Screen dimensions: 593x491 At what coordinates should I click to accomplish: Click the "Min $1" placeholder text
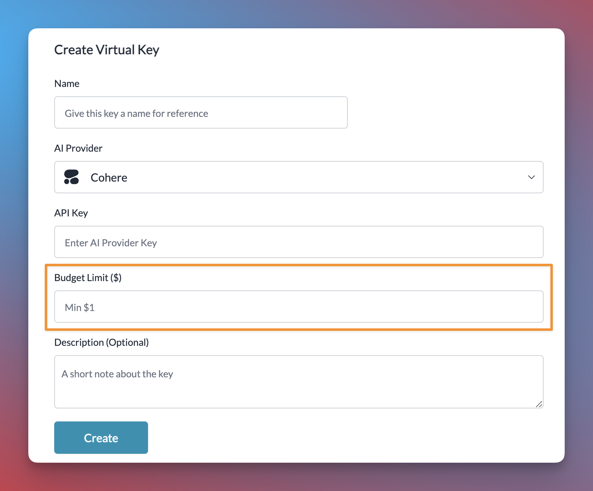(80, 308)
